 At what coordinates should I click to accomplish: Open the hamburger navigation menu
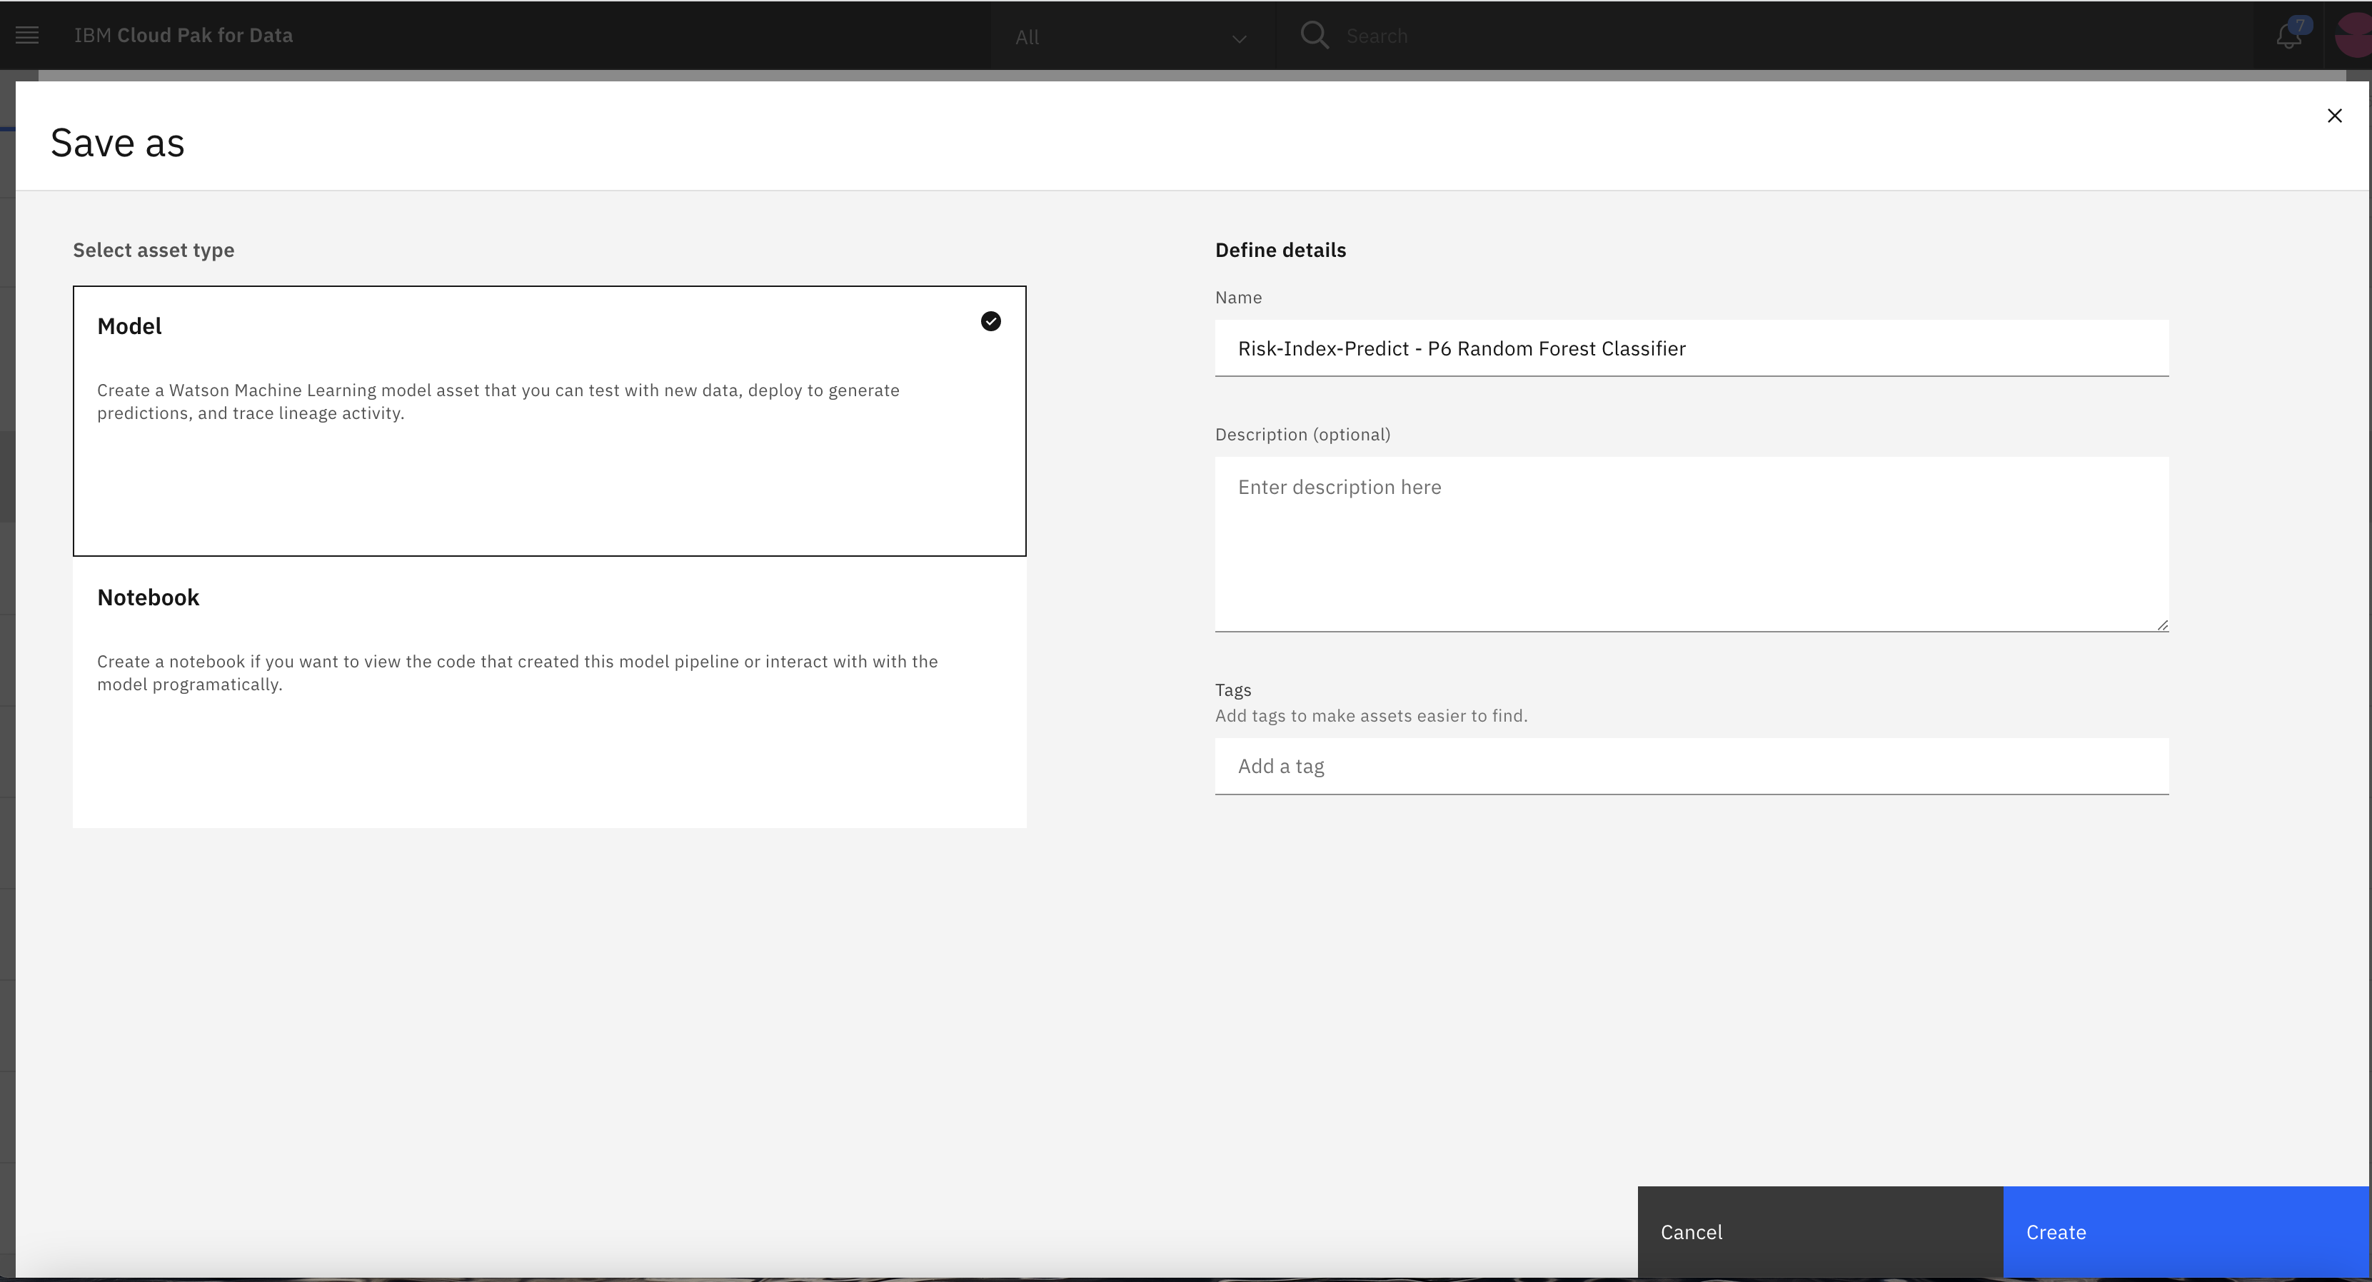click(x=28, y=35)
